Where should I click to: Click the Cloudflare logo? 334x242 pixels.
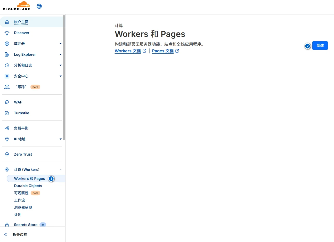point(17,6)
